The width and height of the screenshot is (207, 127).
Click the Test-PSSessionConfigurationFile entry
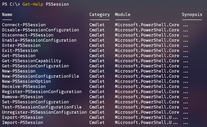tap(42, 107)
